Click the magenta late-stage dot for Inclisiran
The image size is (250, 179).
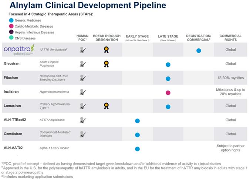pyautogui.click(x=168, y=93)
